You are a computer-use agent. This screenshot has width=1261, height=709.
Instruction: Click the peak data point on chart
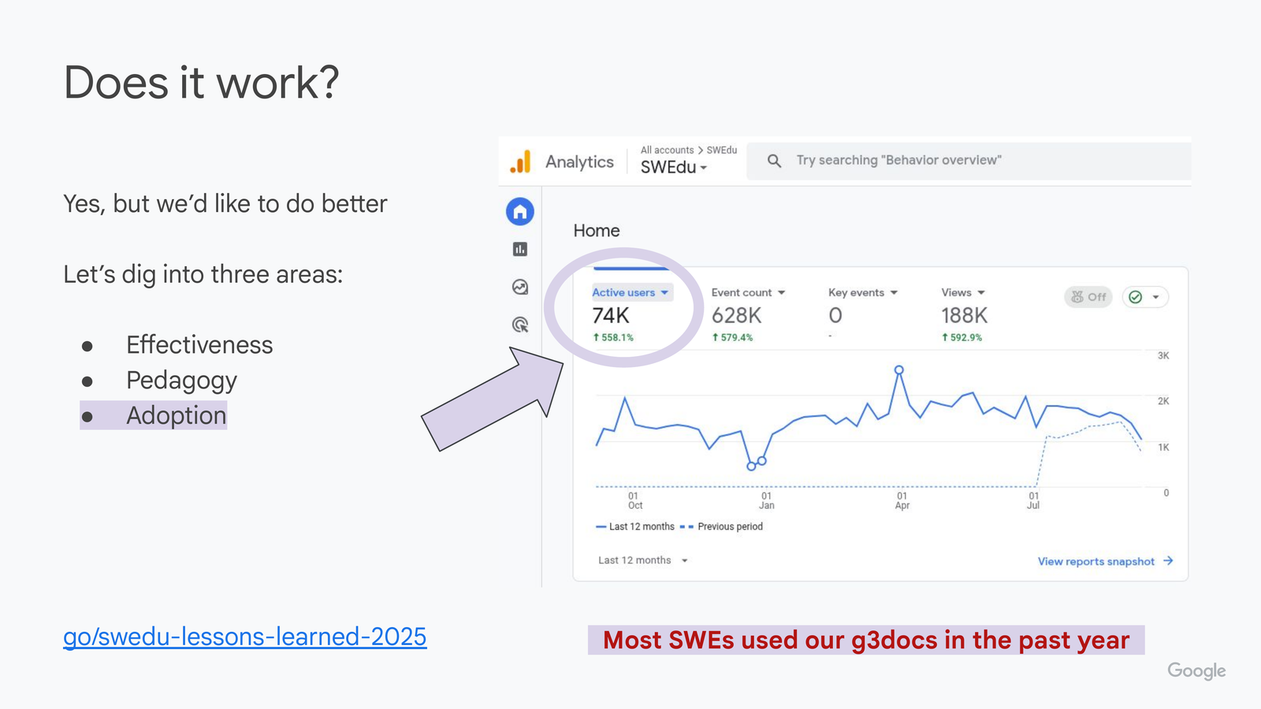coord(898,369)
